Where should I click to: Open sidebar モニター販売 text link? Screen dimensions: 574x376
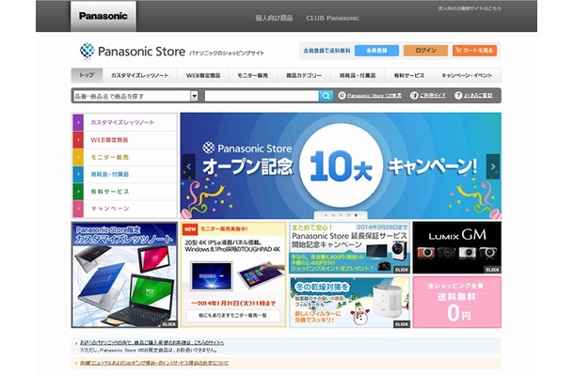(x=109, y=157)
